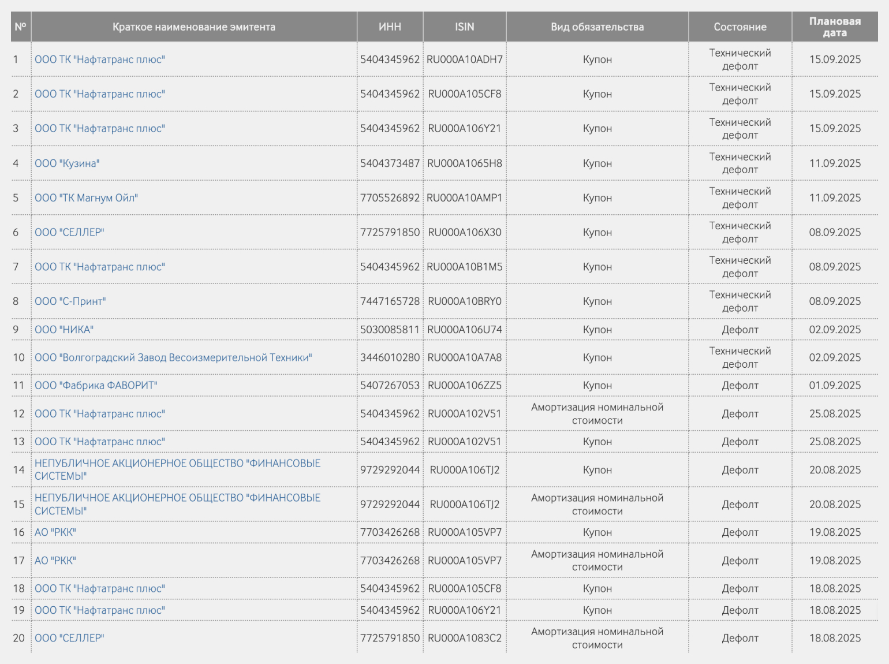Click the "Плановая дата" column header
Viewport: 889px width, 664px height.
(x=834, y=27)
